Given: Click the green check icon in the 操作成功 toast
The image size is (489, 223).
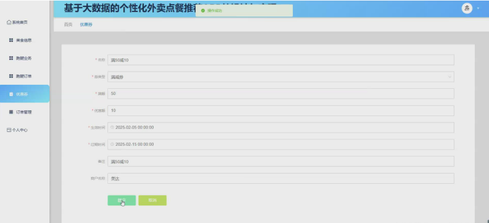Looking at the screenshot, I should click(x=203, y=11).
